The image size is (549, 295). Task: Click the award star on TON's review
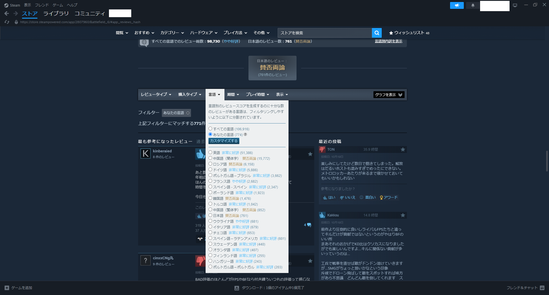403,150
